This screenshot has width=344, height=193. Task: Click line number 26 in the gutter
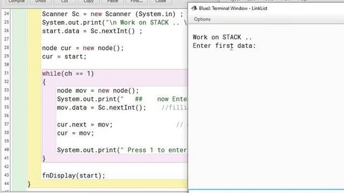coord(6,31)
